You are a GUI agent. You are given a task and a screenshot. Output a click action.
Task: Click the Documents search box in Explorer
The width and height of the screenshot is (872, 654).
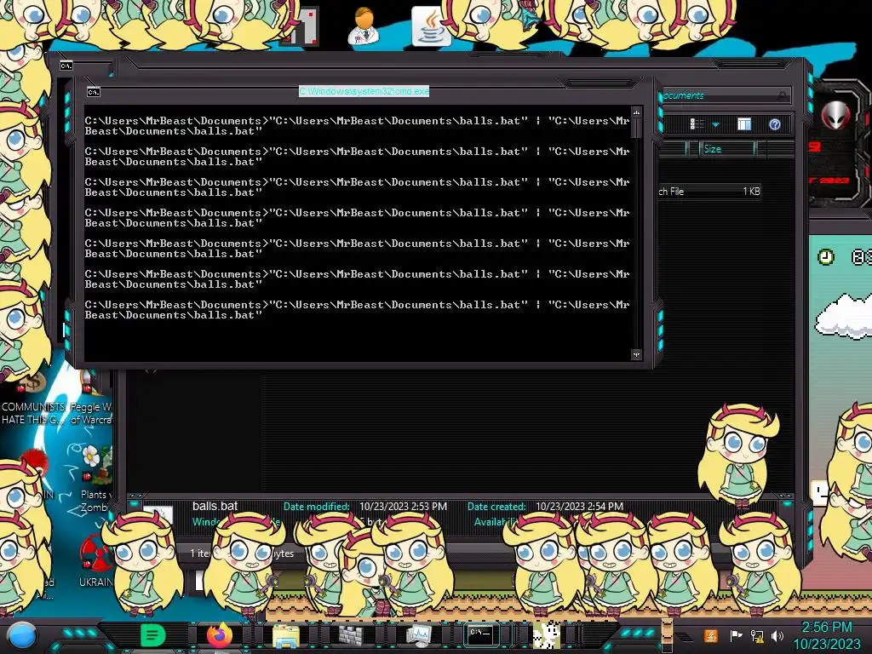[x=725, y=95]
